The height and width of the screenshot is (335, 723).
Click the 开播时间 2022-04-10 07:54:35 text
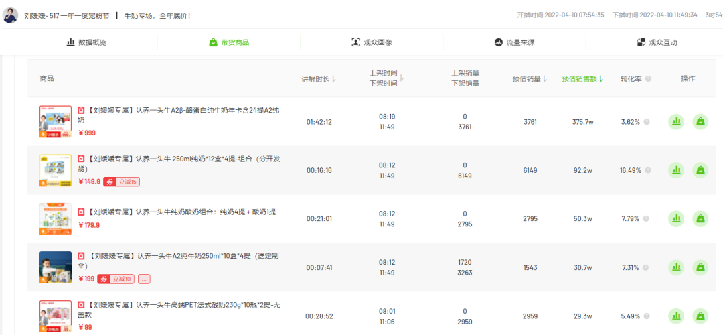[560, 15]
